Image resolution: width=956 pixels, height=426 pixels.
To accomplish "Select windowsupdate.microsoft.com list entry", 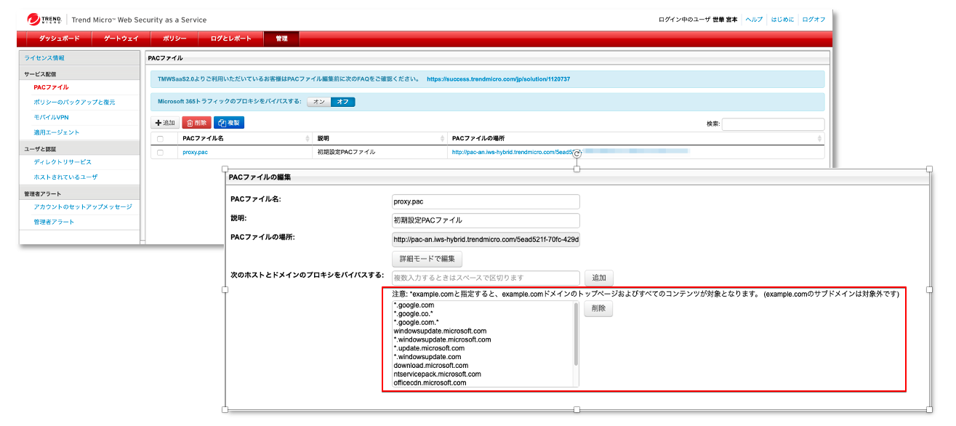I will tap(440, 331).
